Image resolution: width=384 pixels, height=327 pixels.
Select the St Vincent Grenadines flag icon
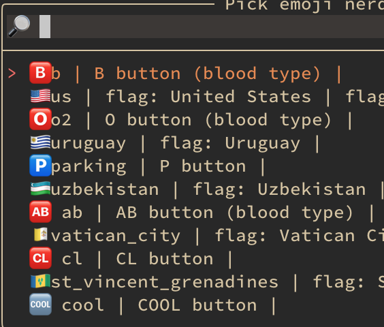[40, 281]
